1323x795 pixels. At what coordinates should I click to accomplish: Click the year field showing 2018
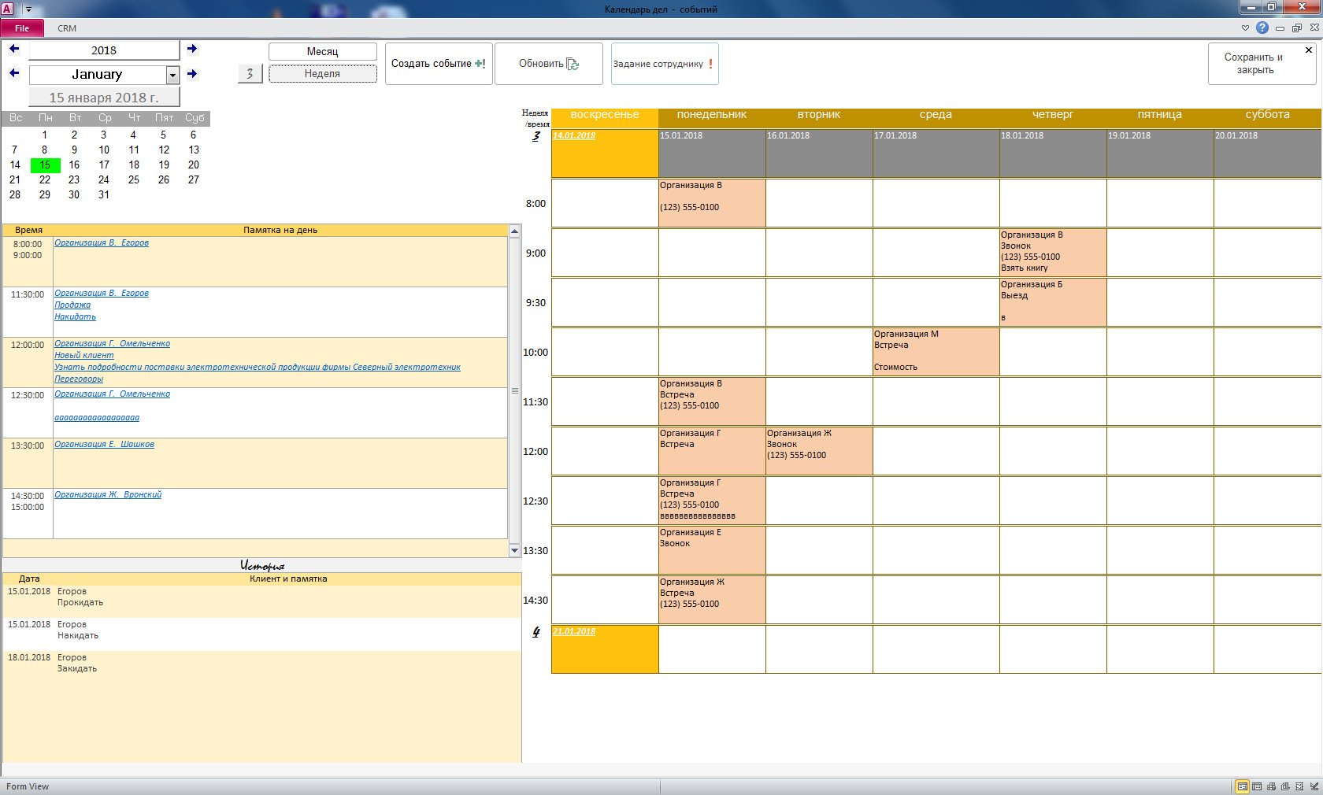104,50
